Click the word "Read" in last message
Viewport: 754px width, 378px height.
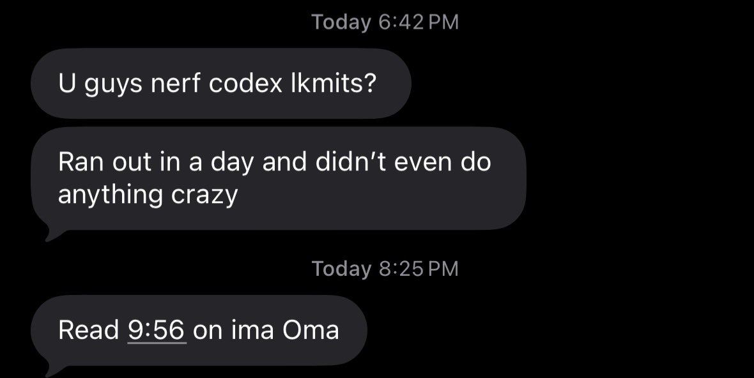pos(88,330)
